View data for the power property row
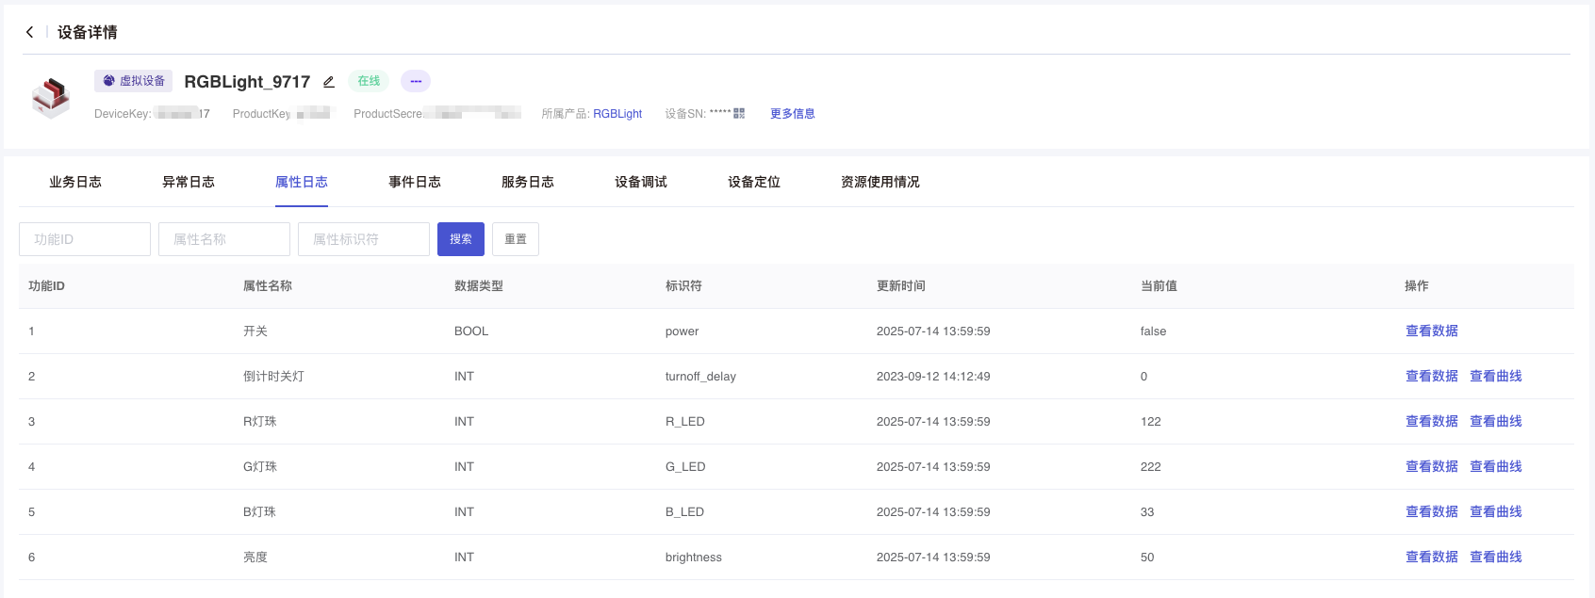 (1431, 331)
